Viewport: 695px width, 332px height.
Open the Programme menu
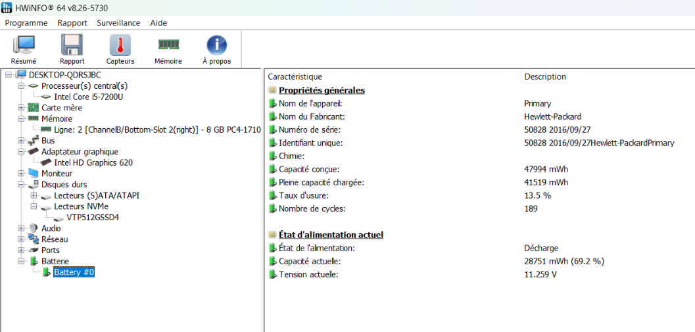(26, 23)
